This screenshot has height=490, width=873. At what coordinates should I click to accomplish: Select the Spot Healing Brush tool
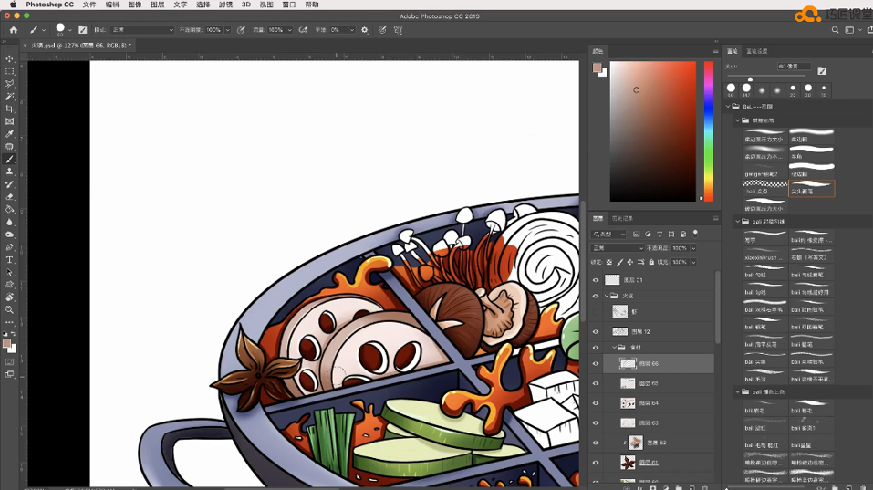click(9, 146)
